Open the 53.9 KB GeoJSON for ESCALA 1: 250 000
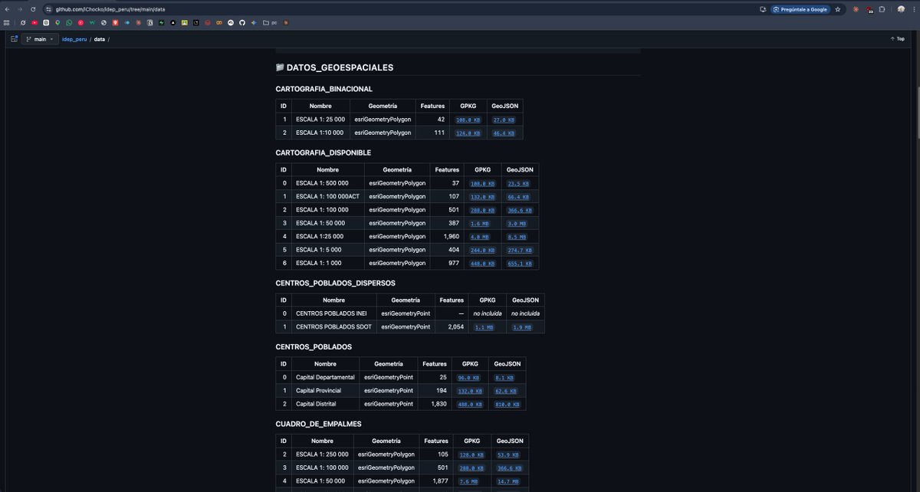The width and height of the screenshot is (920, 492). click(x=509, y=454)
